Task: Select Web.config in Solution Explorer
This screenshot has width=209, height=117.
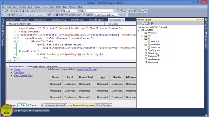Action: pyautogui.click(x=153, y=62)
